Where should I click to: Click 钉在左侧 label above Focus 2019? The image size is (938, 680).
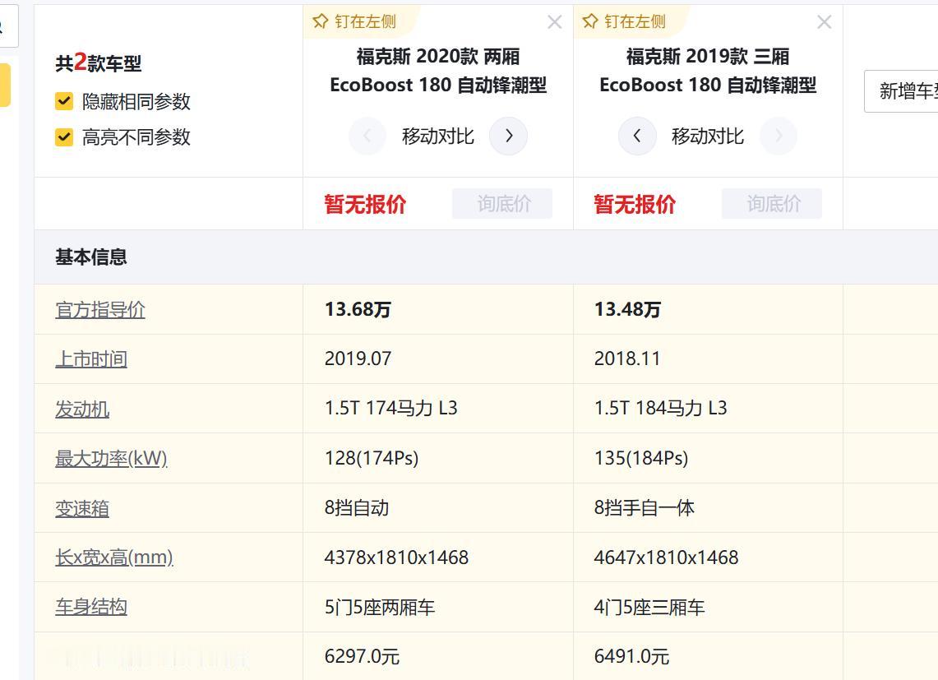635,21
